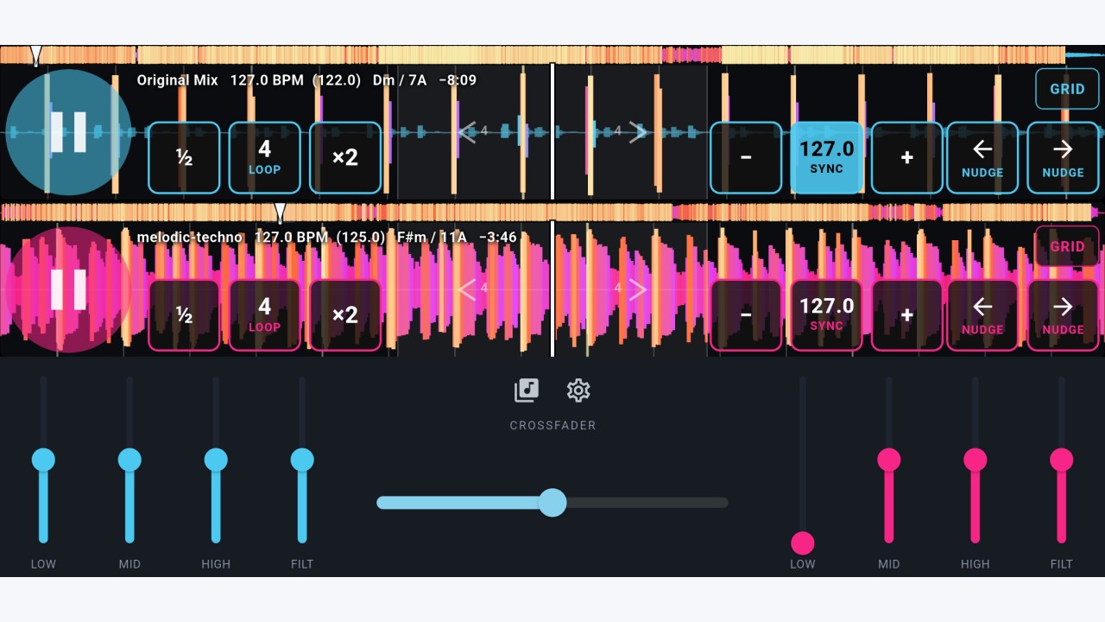Nudge bottom deck right arrow
This screenshot has height=622, width=1105.
click(1063, 314)
